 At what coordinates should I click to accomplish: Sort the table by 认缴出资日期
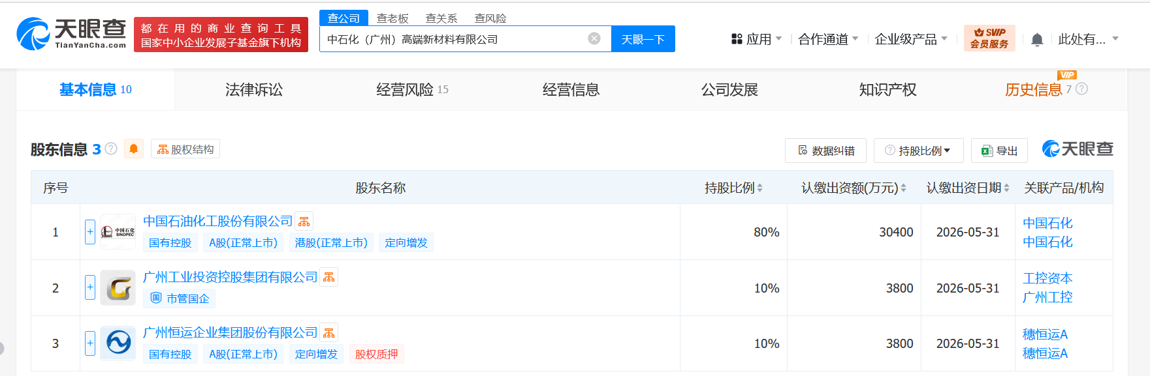[x=968, y=188]
